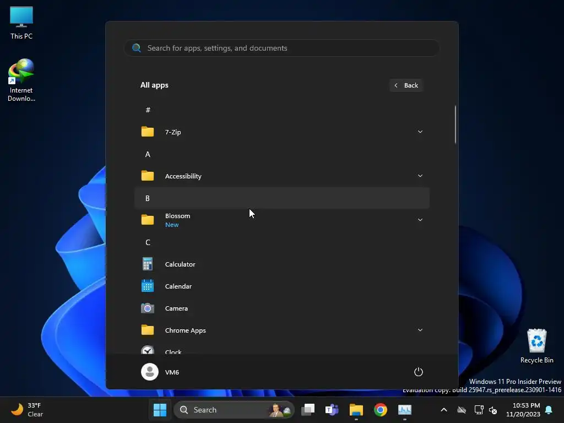Click the Calculator app name
564x423 pixels.
click(x=180, y=264)
